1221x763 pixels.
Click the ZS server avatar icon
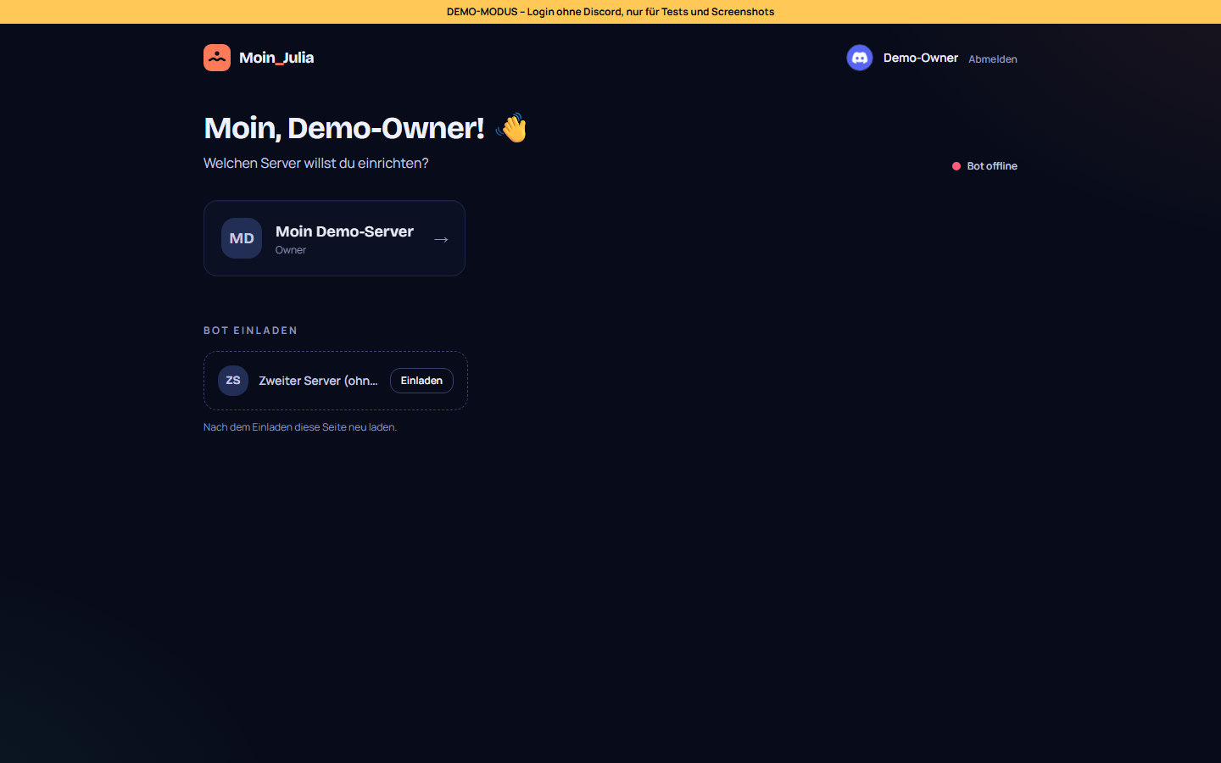coord(233,381)
